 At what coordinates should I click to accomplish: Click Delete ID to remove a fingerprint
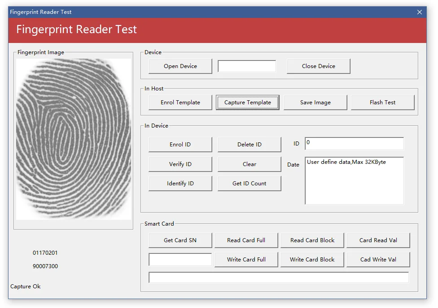[x=249, y=144]
